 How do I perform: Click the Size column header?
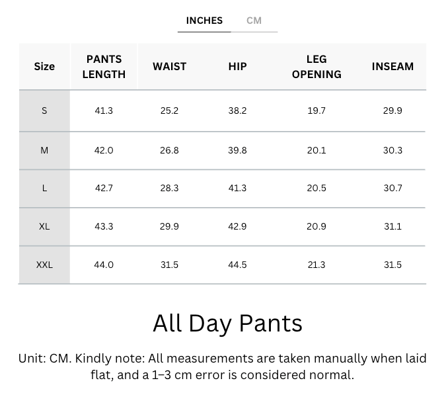point(44,66)
